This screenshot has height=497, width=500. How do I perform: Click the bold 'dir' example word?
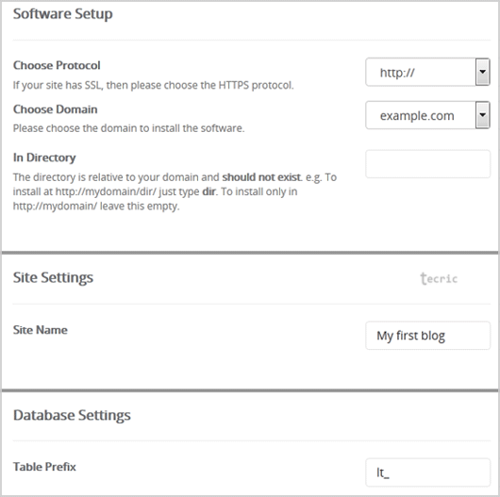[208, 191]
